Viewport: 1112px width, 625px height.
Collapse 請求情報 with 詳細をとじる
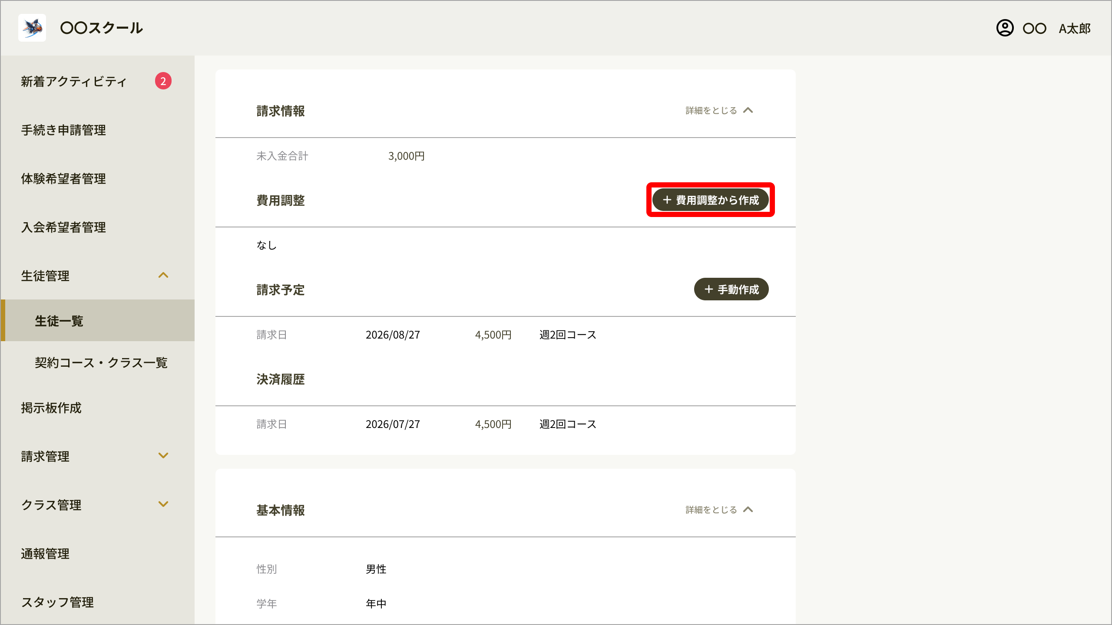tap(719, 110)
